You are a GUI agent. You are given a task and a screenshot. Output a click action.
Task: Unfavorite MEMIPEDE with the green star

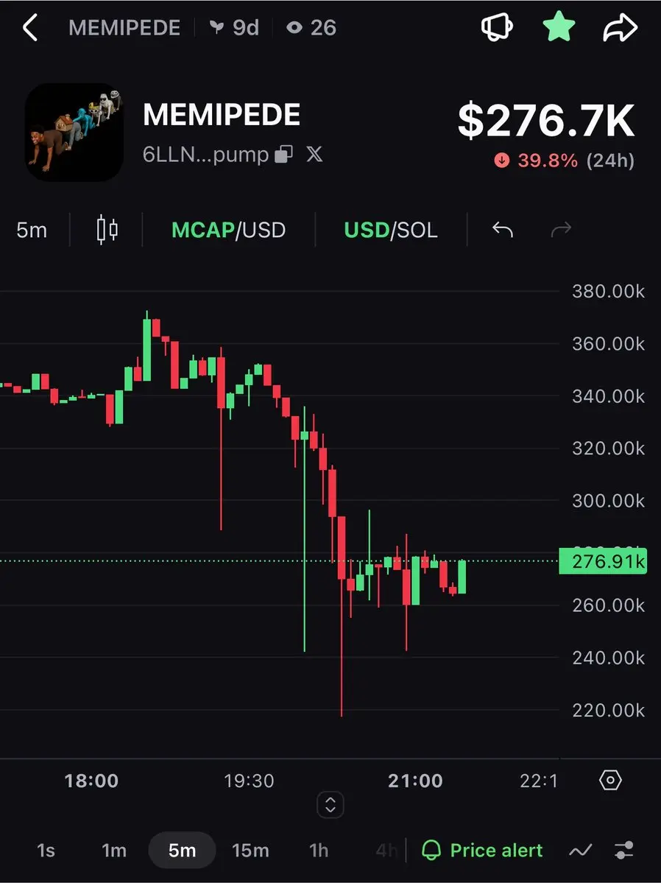(559, 27)
